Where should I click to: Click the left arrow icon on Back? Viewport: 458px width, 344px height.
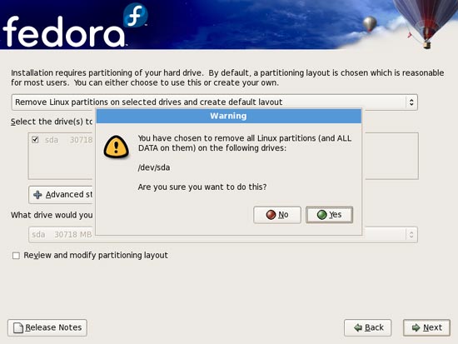[358, 327]
